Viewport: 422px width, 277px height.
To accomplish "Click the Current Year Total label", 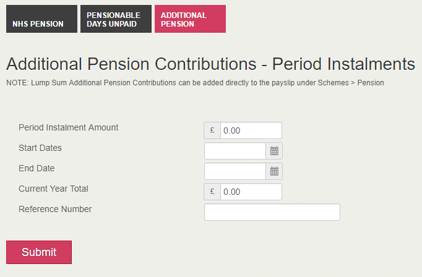I will tap(53, 189).
